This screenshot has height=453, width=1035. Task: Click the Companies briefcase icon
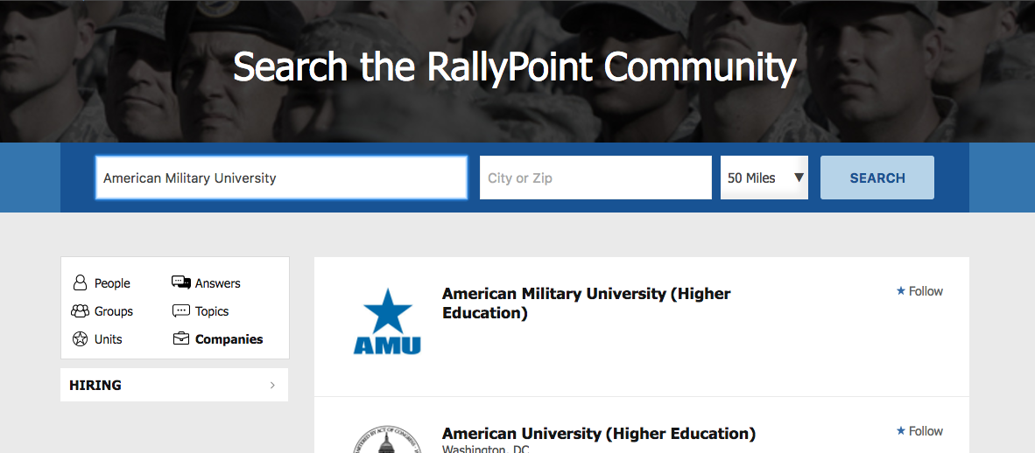pyautogui.click(x=181, y=339)
